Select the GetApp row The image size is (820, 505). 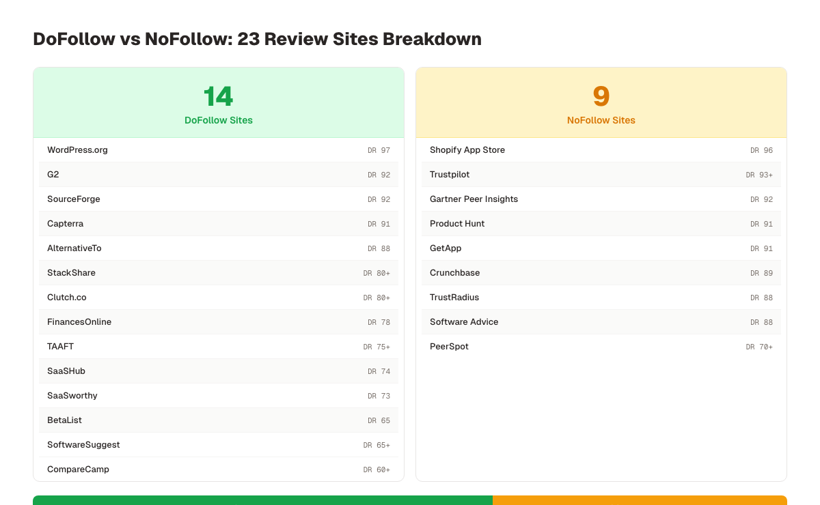(601, 248)
